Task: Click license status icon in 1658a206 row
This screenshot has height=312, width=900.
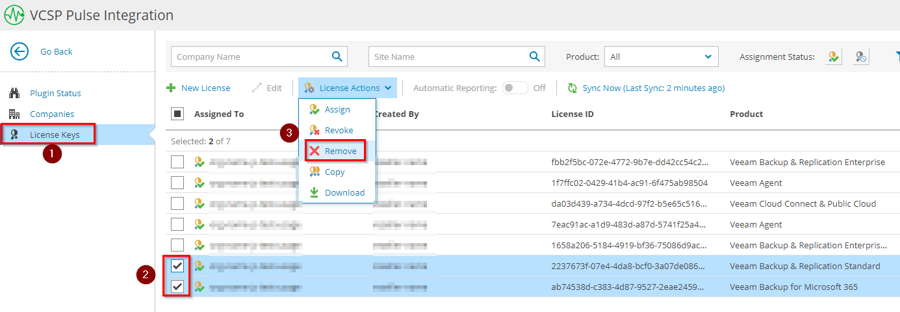Action: [199, 245]
